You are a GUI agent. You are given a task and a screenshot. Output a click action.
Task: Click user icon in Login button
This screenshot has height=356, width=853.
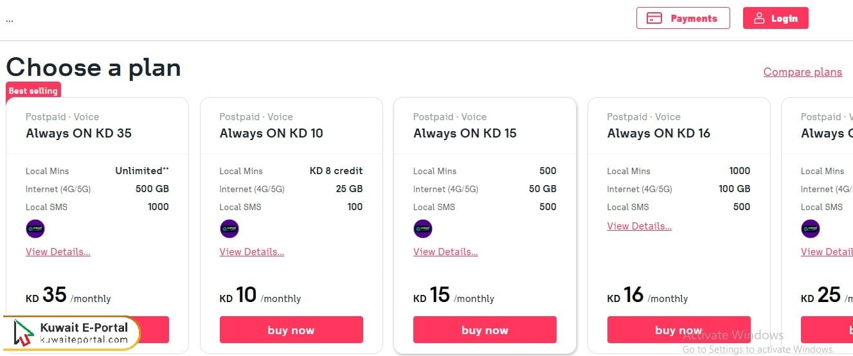pos(760,19)
